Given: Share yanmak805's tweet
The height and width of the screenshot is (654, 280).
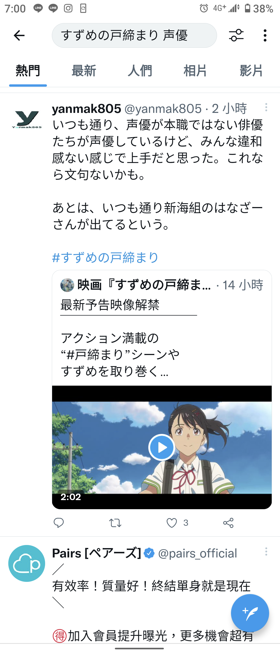Looking at the screenshot, I should [x=228, y=523].
